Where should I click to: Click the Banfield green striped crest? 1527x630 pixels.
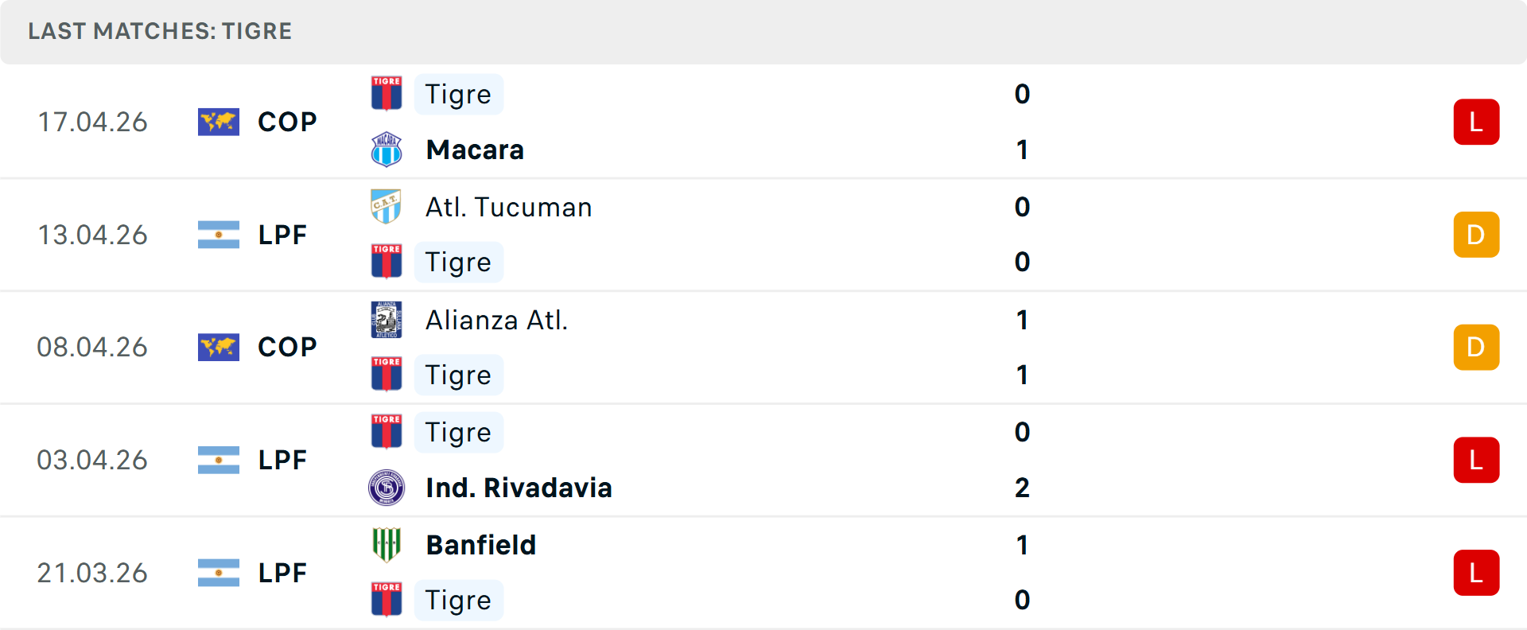(x=387, y=545)
